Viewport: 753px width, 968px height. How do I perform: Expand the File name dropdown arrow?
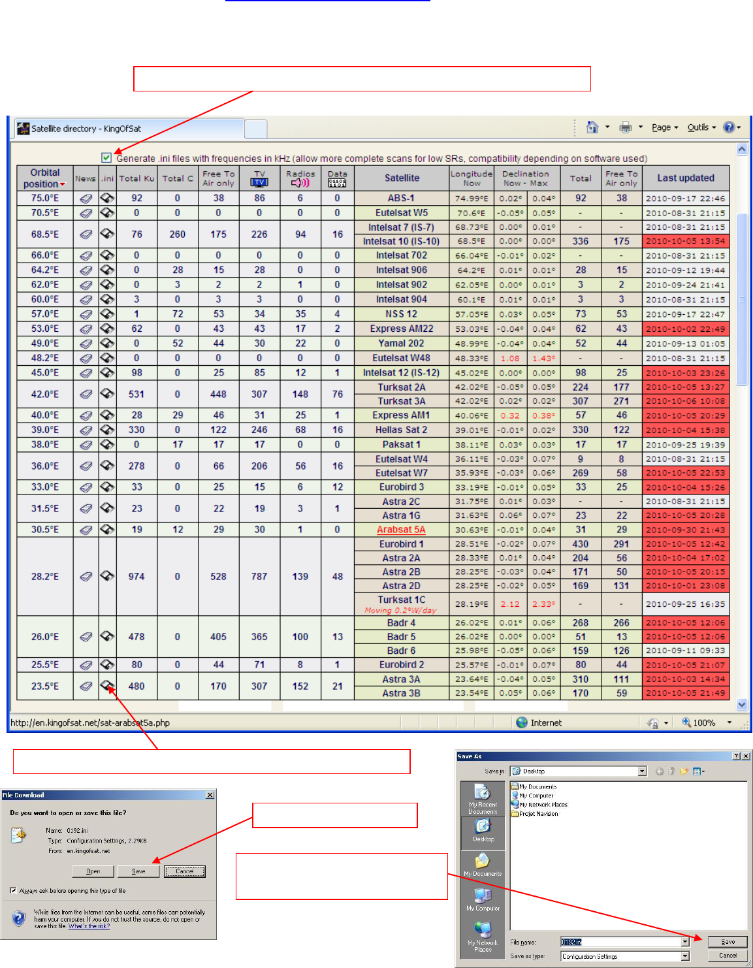point(685,942)
